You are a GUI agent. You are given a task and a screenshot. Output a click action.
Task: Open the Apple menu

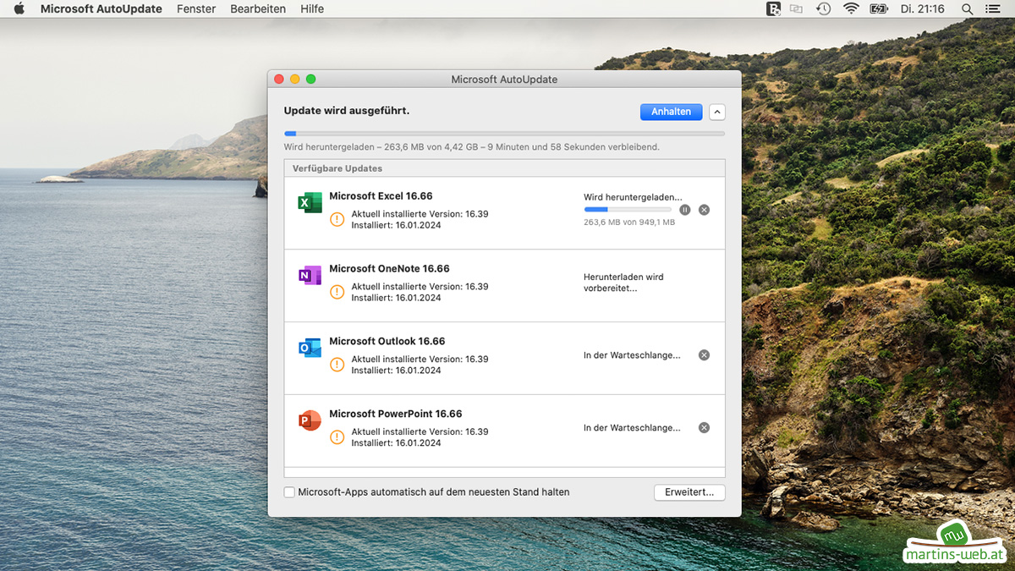pyautogui.click(x=19, y=8)
